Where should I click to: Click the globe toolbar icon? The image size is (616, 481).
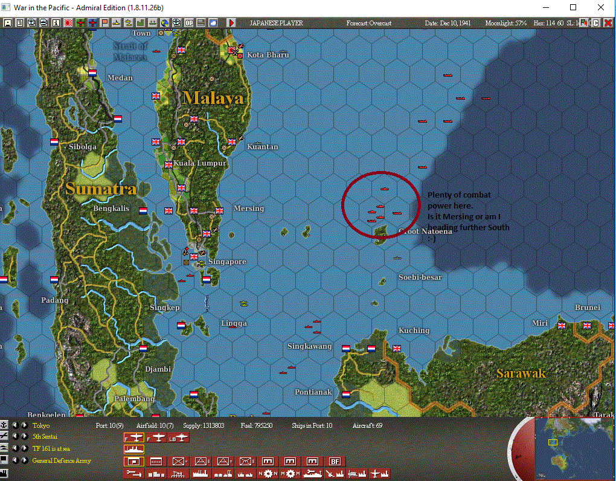(x=165, y=23)
